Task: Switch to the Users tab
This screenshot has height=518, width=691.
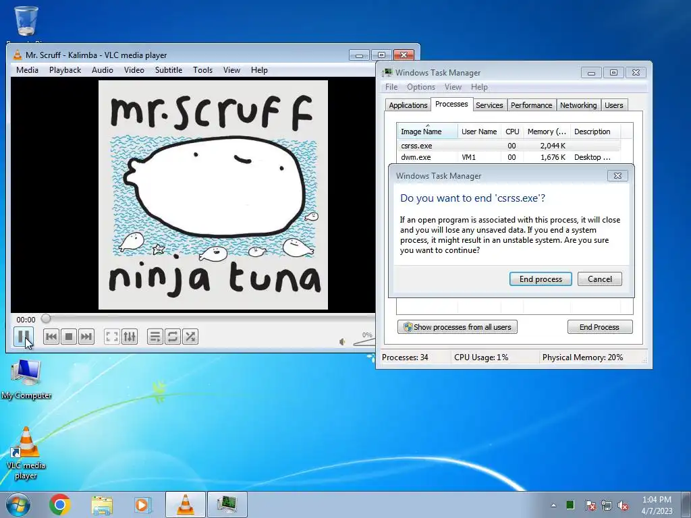Action: 613,105
